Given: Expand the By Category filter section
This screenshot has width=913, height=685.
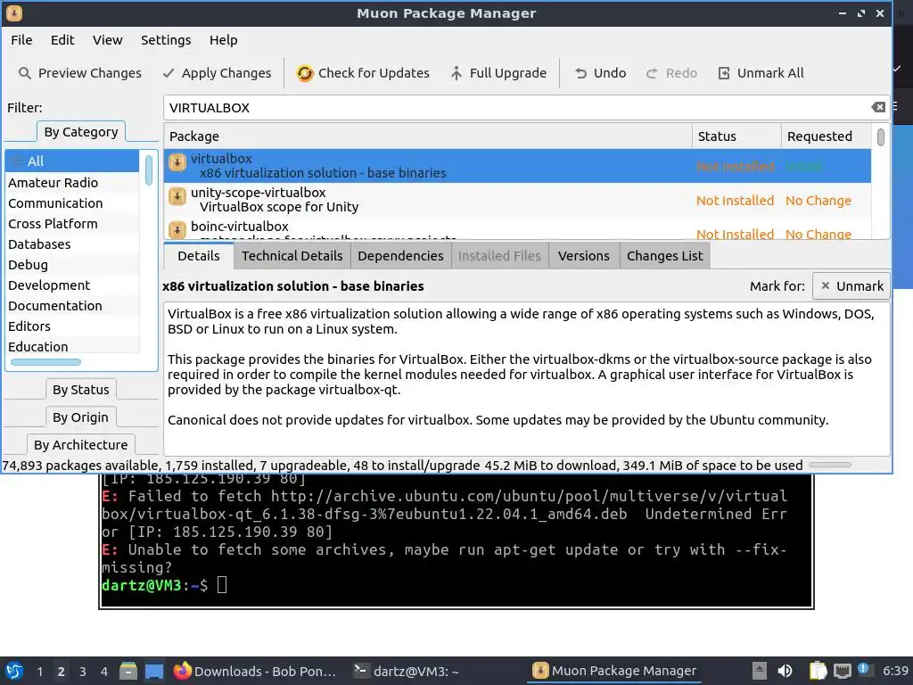Looking at the screenshot, I should pyautogui.click(x=81, y=132).
